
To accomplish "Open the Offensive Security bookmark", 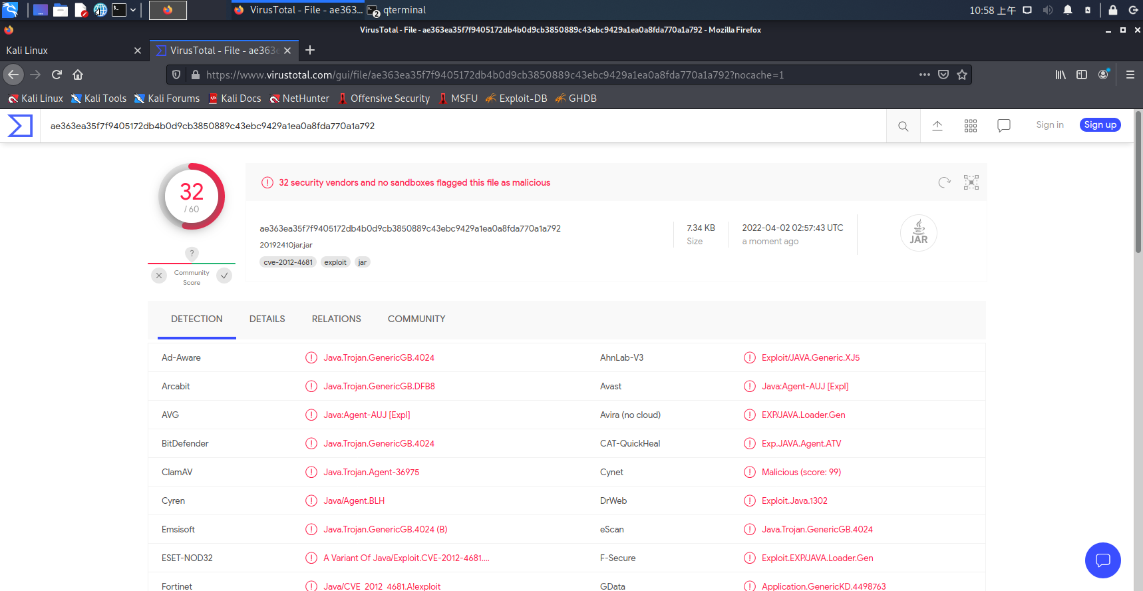I will pos(384,98).
